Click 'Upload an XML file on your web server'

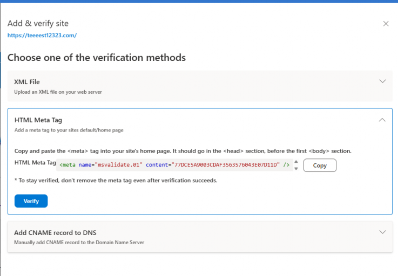click(x=58, y=92)
